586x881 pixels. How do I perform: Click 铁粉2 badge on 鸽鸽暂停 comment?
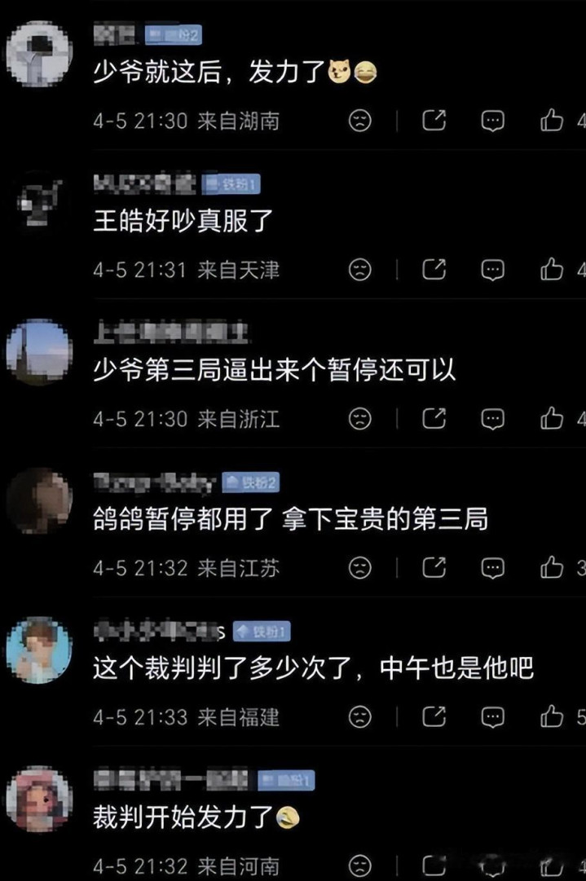(x=250, y=482)
